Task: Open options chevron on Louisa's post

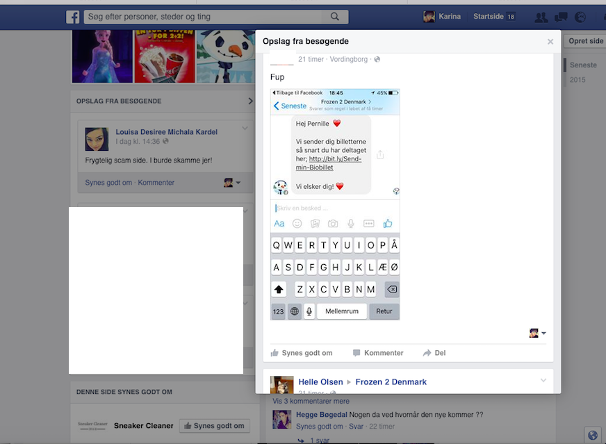Action: [x=245, y=128]
